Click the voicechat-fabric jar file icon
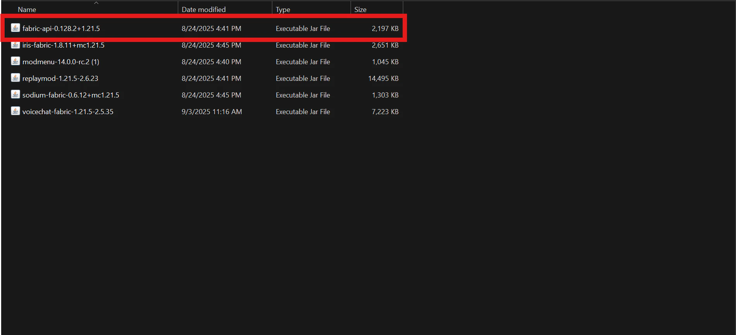This screenshot has width=736, height=335. [15, 111]
